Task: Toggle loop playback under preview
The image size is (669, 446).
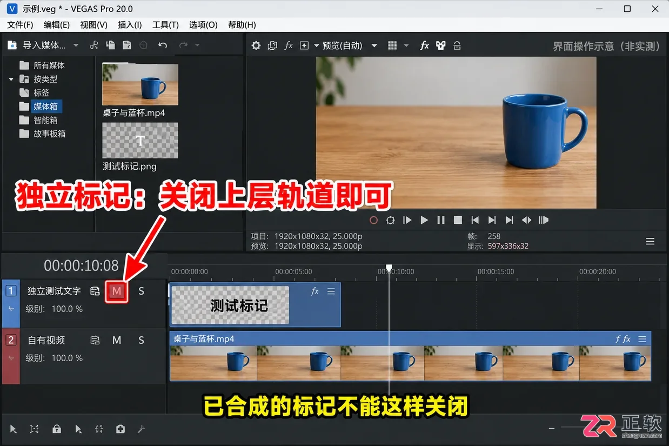Action: tap(390, 220)
